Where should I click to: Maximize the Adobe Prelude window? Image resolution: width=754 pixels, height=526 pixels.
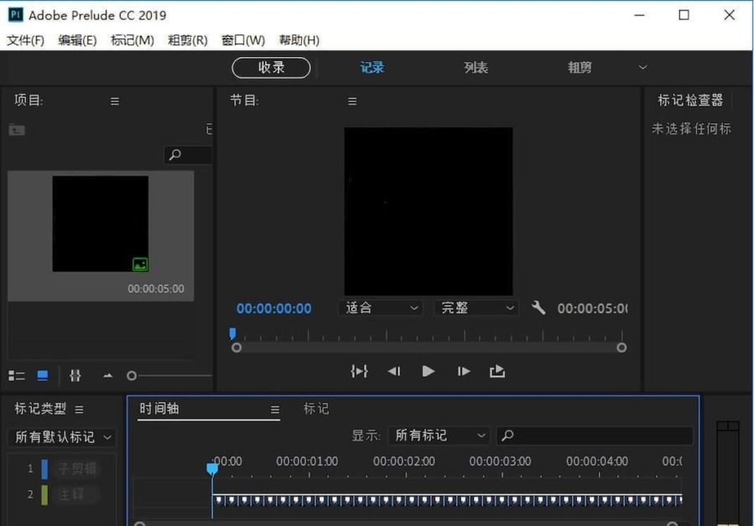pos(684,15)
